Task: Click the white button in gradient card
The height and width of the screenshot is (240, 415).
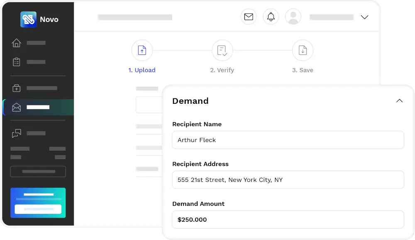Action: tap(38, 209)
